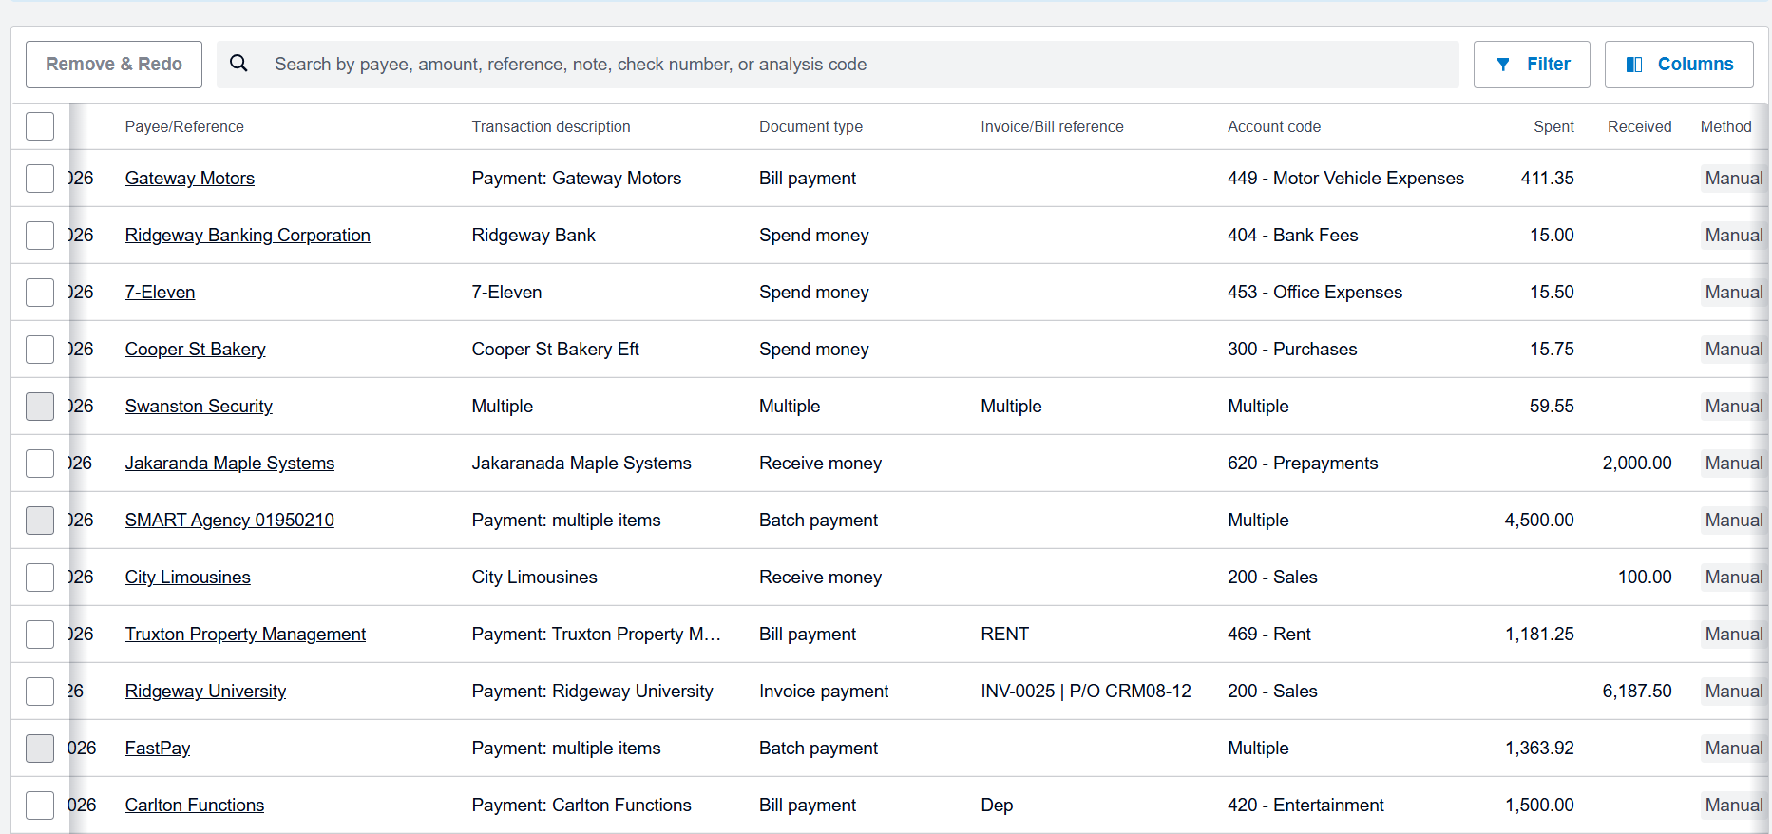Click the Manual tag on Gateway Motors row
The image size is (1772, 834).
point(1733,178)
